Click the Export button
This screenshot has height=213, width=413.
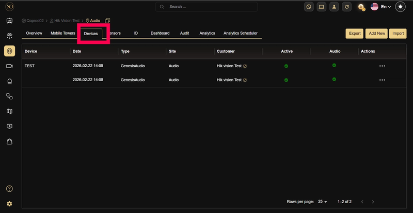(x=355, y=34)
